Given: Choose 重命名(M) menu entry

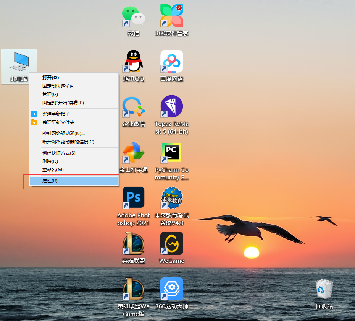Looking at the screenshot, I should click(74, 170).
